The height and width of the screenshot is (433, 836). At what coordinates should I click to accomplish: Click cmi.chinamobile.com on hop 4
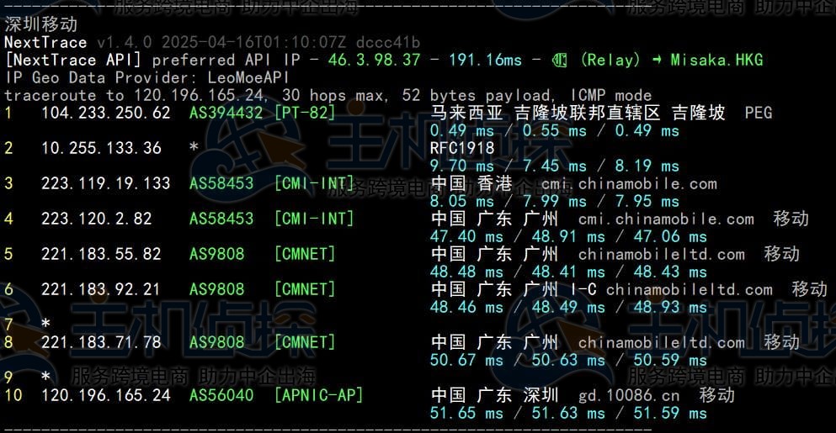666,219
